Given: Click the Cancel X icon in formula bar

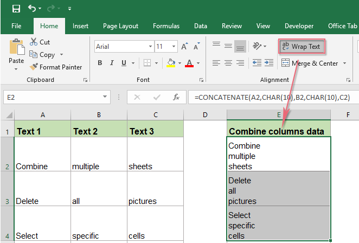Looking at the screenshot, I should click(137, 97).
